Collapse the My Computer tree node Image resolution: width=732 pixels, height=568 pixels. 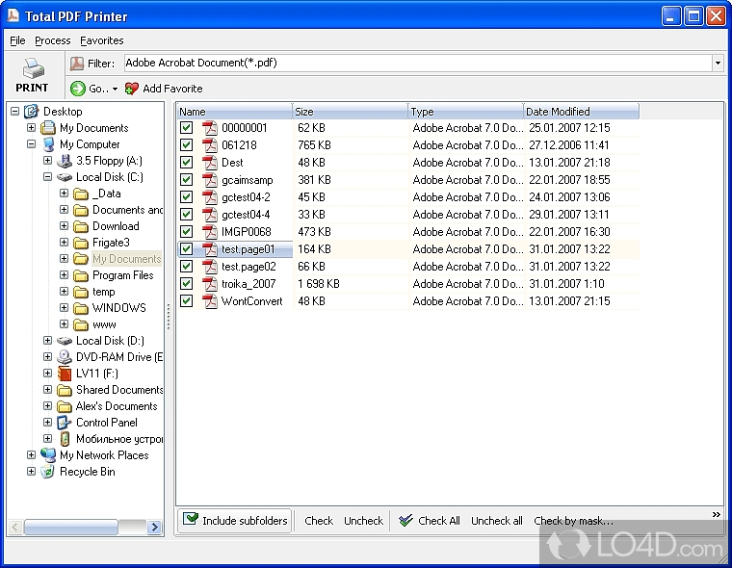click(32, 144)
